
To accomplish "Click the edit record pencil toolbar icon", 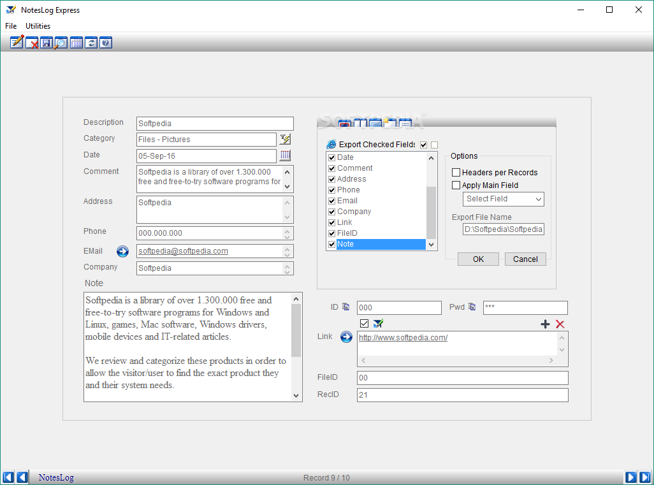I will coord(17,43).
